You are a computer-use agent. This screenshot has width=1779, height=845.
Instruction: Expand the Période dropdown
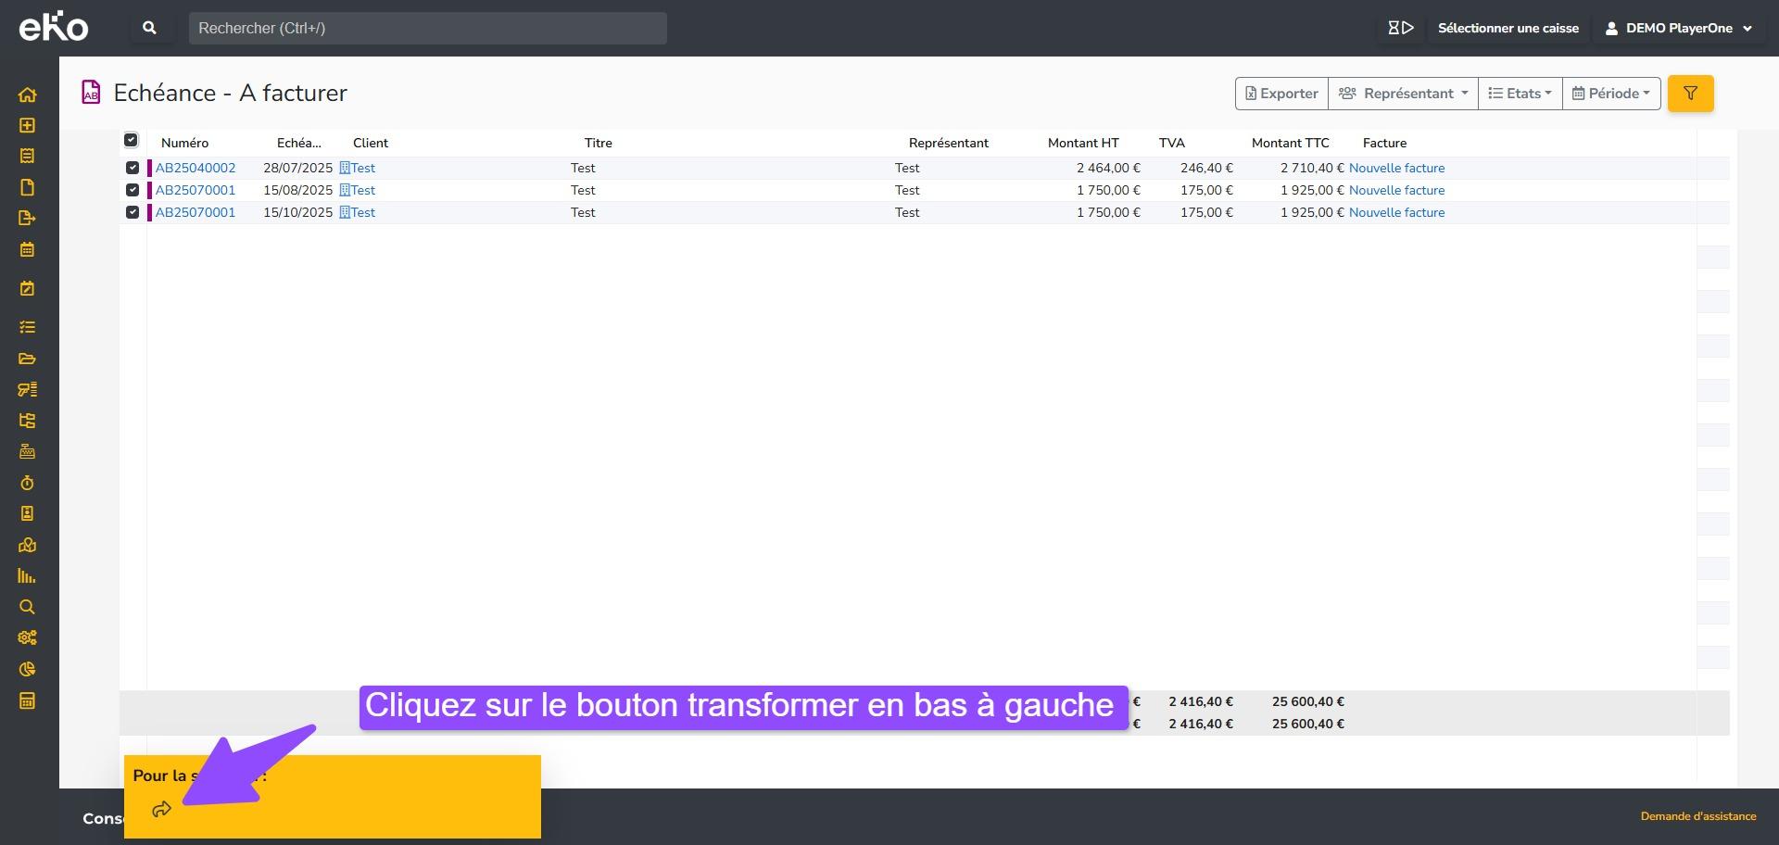[1610, 94]
